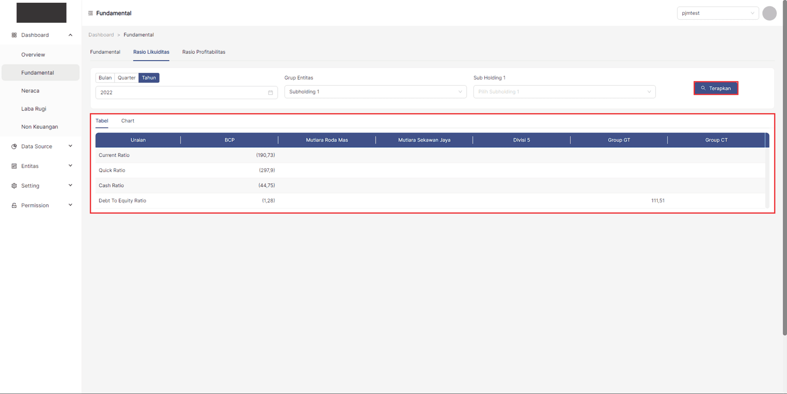Screen dimensions: 787x394
Task: Click the Data Source pie chart icon
Action: point(14,146)
